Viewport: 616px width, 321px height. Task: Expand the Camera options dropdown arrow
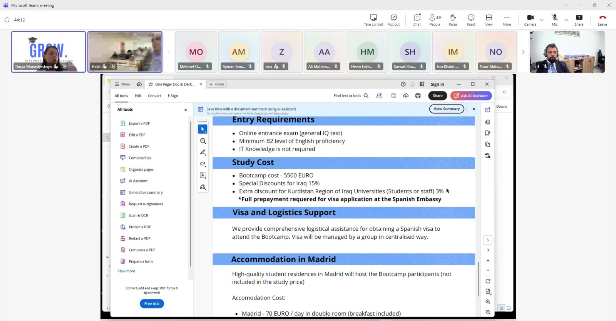point(542,20)
